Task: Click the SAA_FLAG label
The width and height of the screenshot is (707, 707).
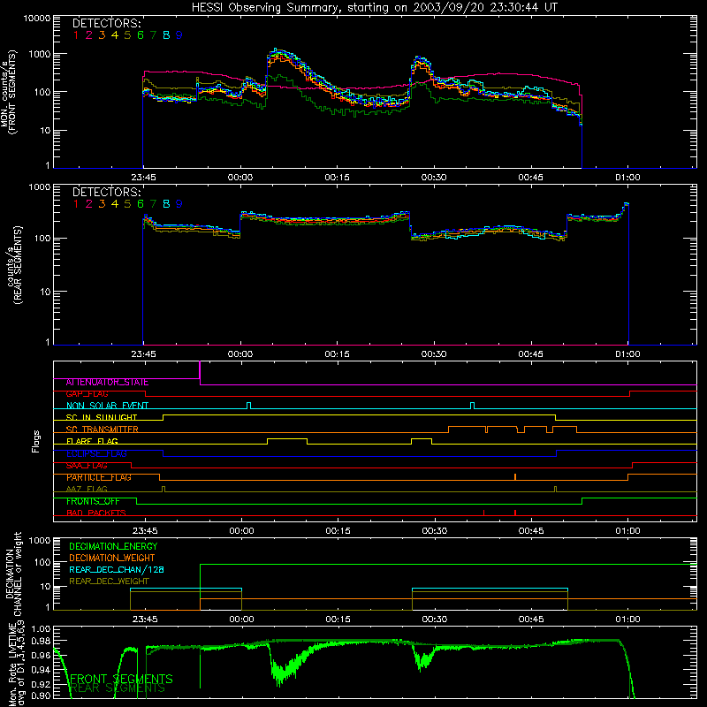Action: tap(87, 466)
